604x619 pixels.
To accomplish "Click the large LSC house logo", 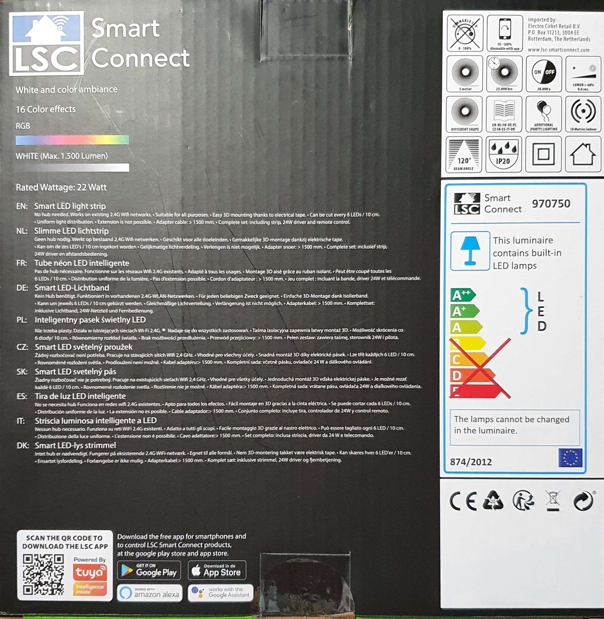I will 47,43.
